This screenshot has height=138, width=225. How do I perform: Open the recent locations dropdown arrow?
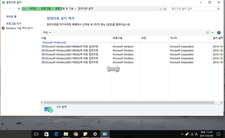pyautogui.click(x=15, y=9)
